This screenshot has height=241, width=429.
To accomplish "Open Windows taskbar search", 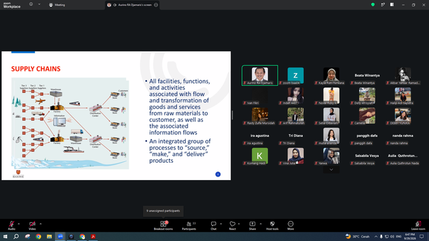I will click(16, 236).
